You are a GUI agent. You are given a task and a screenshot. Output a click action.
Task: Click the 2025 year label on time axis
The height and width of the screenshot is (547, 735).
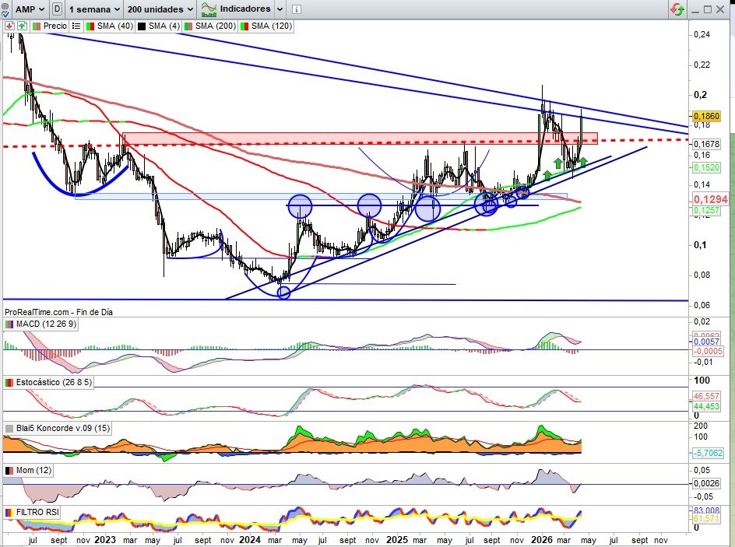(x=396, y=539)
